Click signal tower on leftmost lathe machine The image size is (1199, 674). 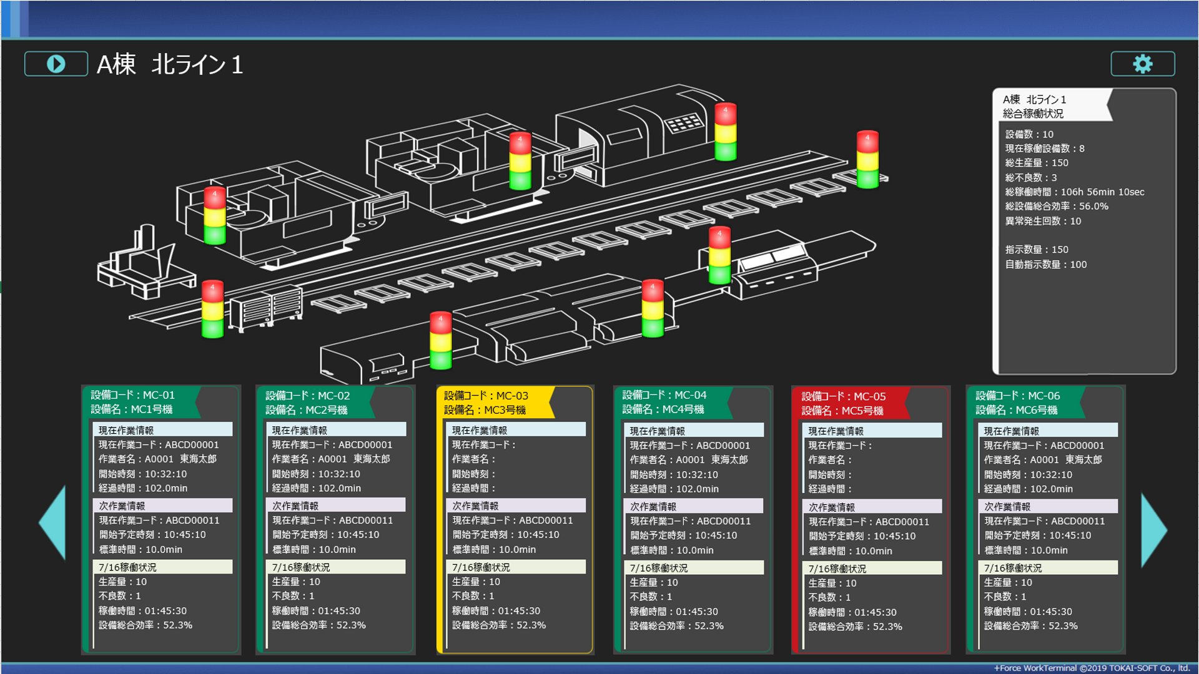point(214,215)
